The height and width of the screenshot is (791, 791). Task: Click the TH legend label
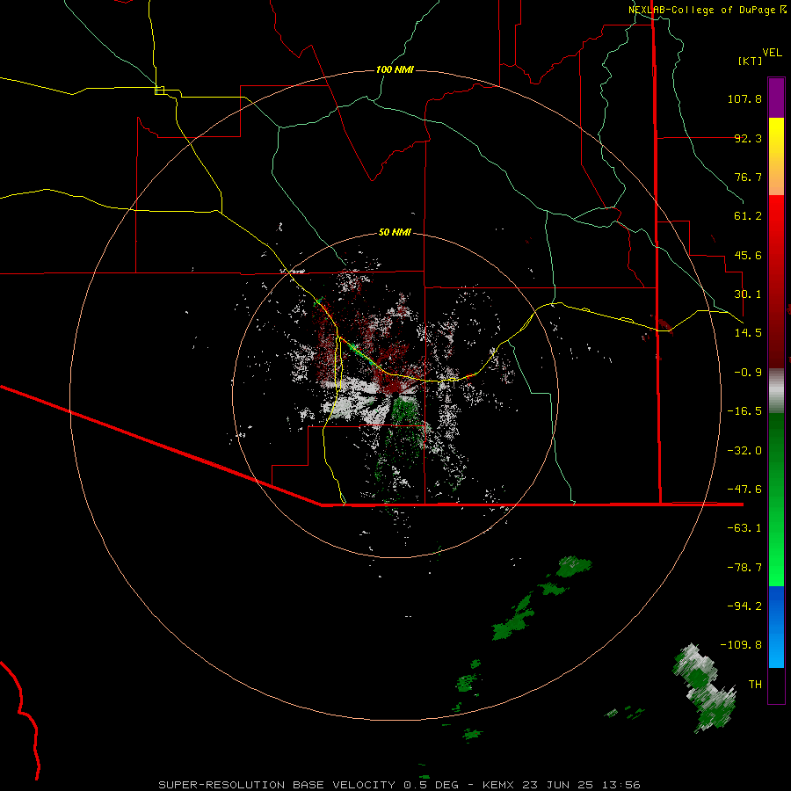[x=755, y=685]
